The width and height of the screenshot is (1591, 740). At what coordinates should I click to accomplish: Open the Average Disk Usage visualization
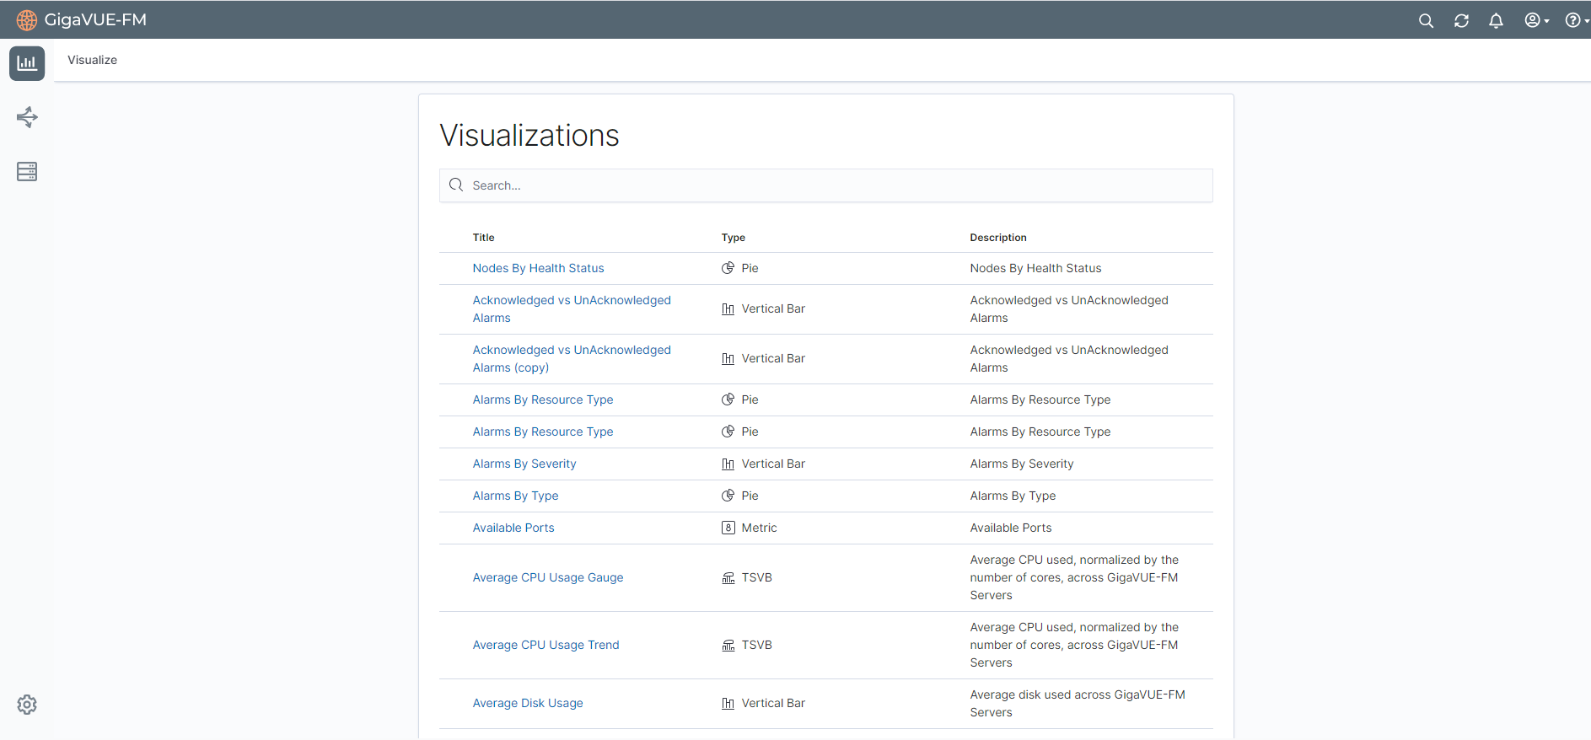coord(528,703)
